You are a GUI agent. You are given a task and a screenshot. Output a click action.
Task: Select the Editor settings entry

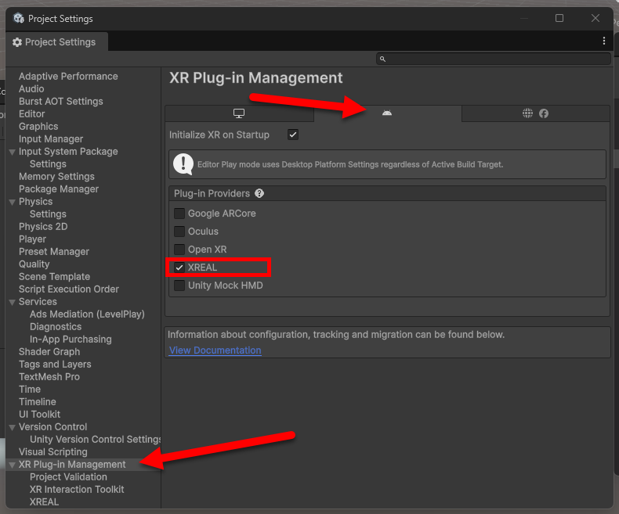click(32, 114)
